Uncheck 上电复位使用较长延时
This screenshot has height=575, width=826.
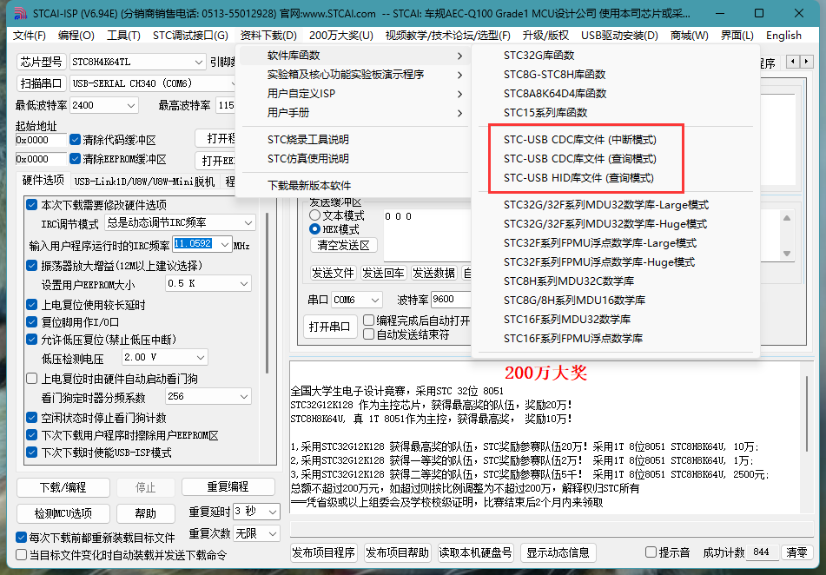click(31, 305)
